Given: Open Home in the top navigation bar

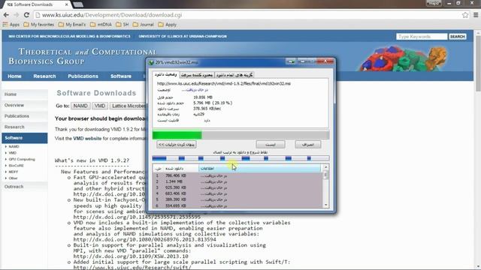Looking at the screenshot, I should 14,76.
